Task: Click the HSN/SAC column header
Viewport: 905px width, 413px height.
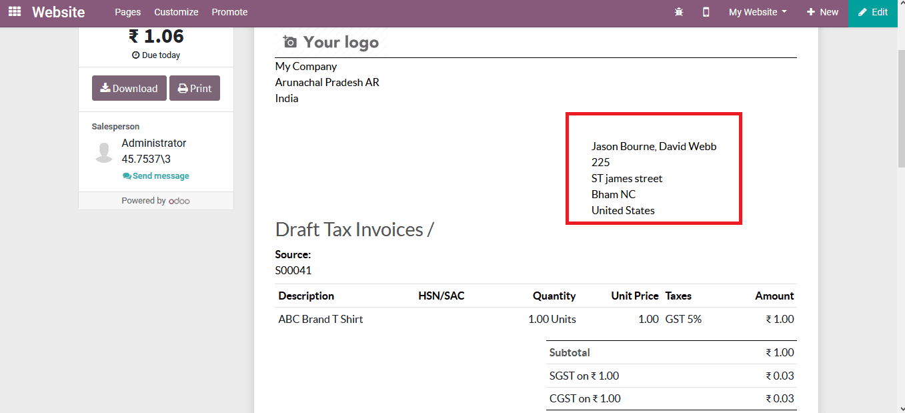Action: [441, 296]
